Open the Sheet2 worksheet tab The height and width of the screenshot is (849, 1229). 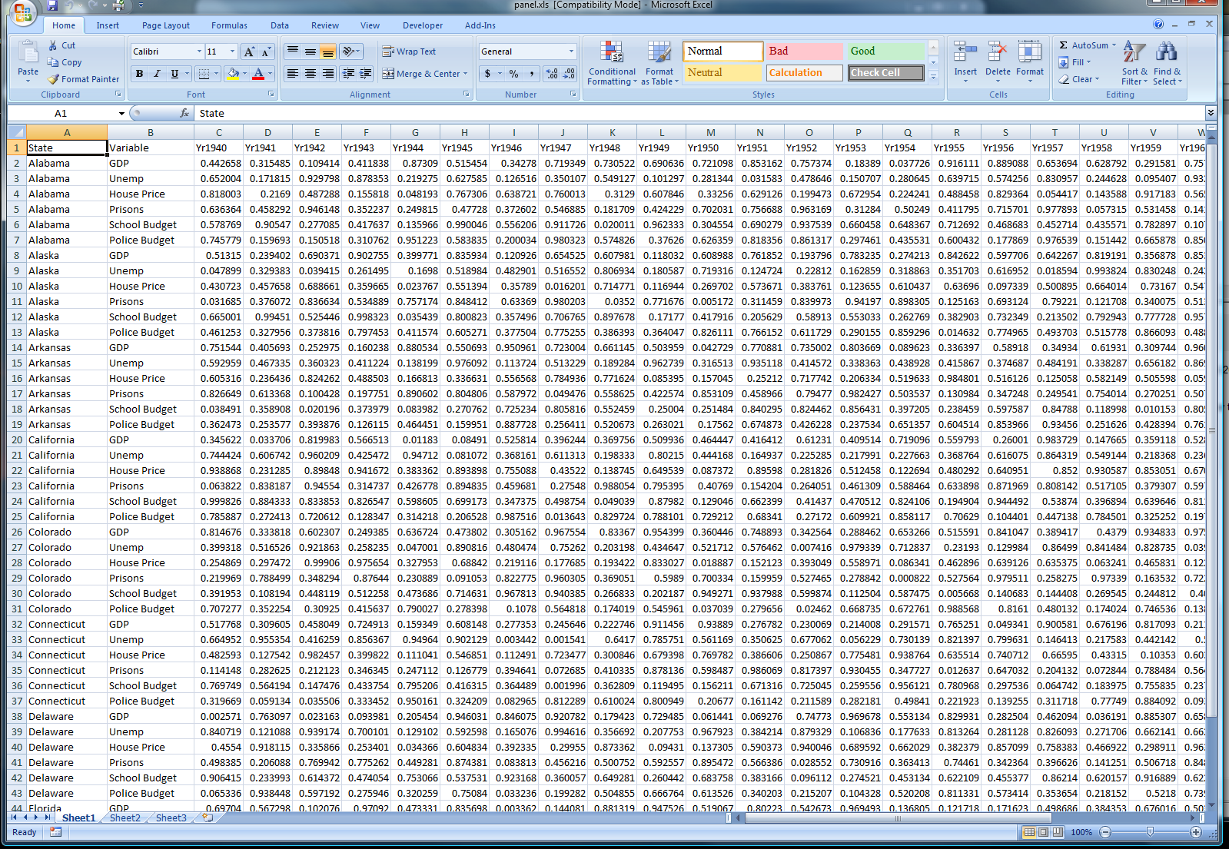pos(125,817)
